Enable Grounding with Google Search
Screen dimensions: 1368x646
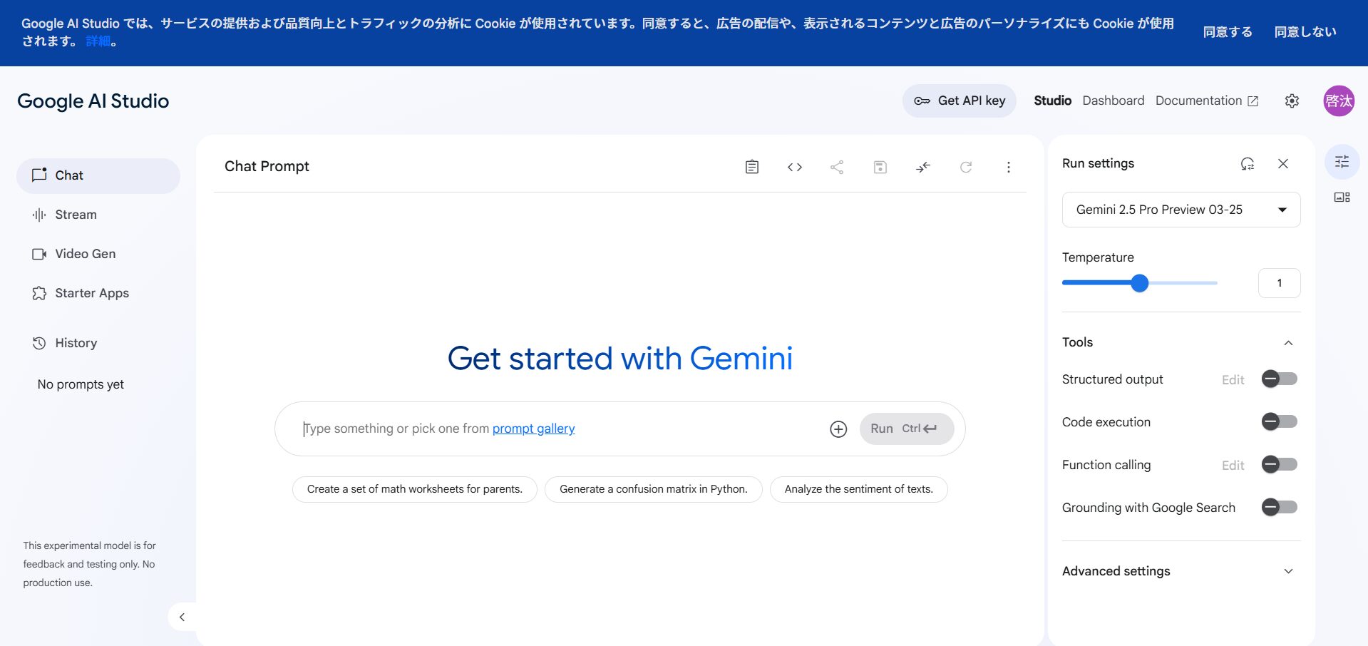coord(1279,508)
